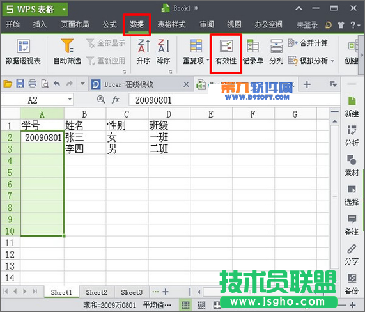Click 全部显示 show all button
The width and height of the screenshot is (365, 312).
pos(106,43)
